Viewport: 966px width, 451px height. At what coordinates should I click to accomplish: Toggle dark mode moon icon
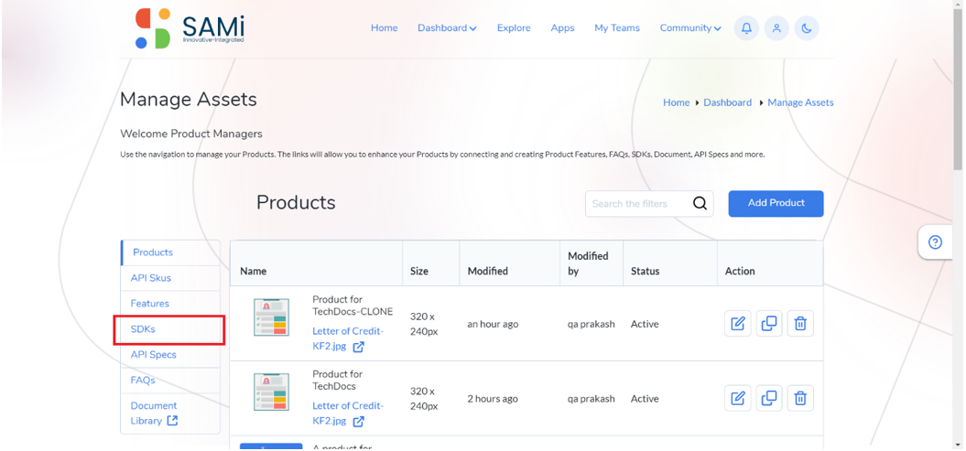tap(807, 28)
